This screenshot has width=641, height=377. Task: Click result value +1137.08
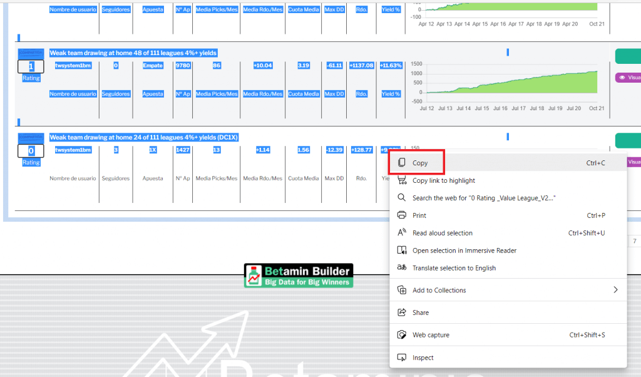(361, 65)
